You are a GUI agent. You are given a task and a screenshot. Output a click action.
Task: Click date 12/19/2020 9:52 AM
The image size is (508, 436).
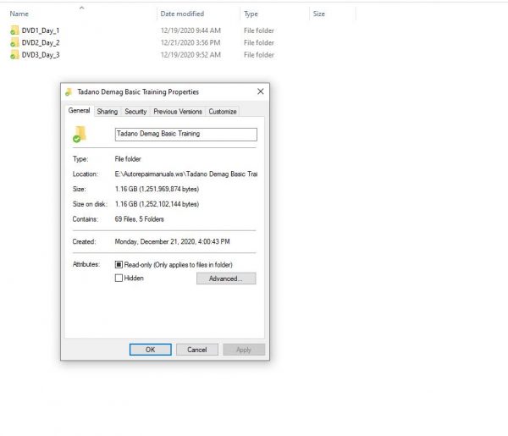190,55
